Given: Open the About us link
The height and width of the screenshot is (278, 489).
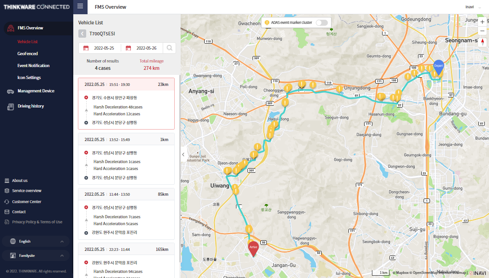Looking at the screenshot, I should [x=20, y=181].
